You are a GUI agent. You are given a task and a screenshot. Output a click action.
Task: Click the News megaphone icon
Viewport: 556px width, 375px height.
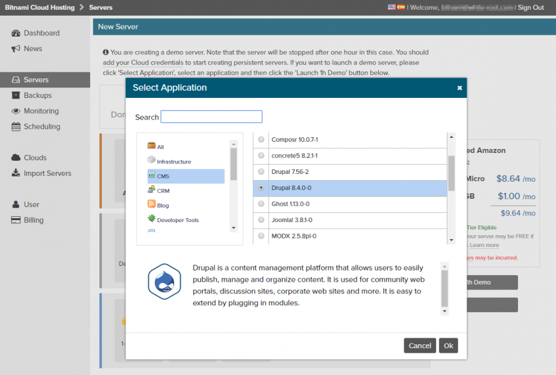tap(16, 49)
